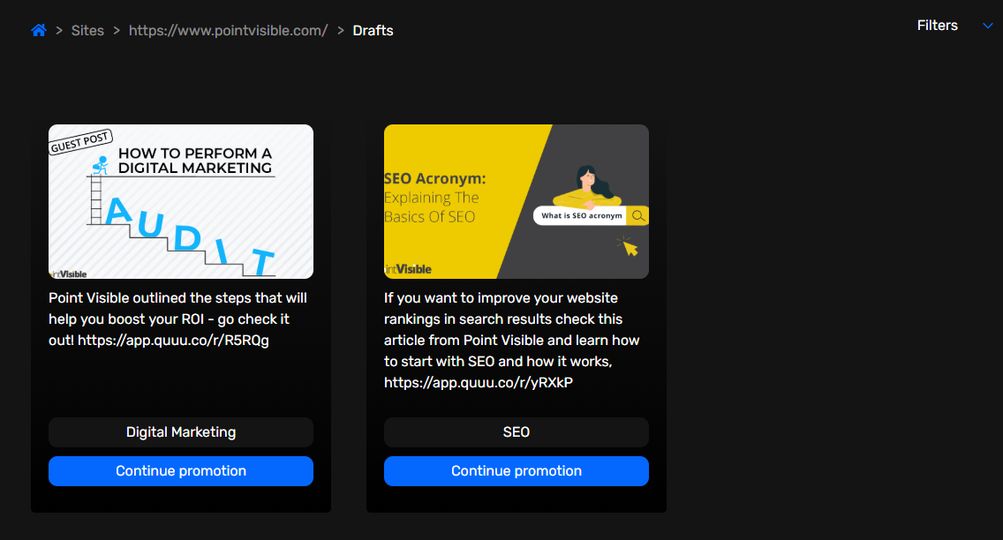
Task: Go to the home icon in breadcrumb
Action: tap(39, 30)
